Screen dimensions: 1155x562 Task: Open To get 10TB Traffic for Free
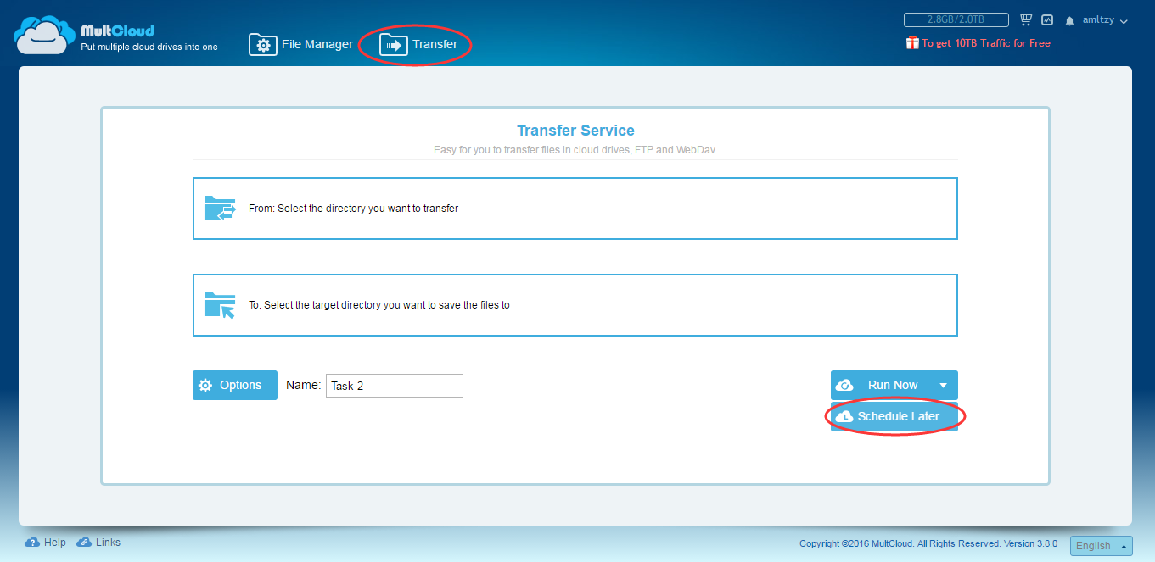(986, 43)
